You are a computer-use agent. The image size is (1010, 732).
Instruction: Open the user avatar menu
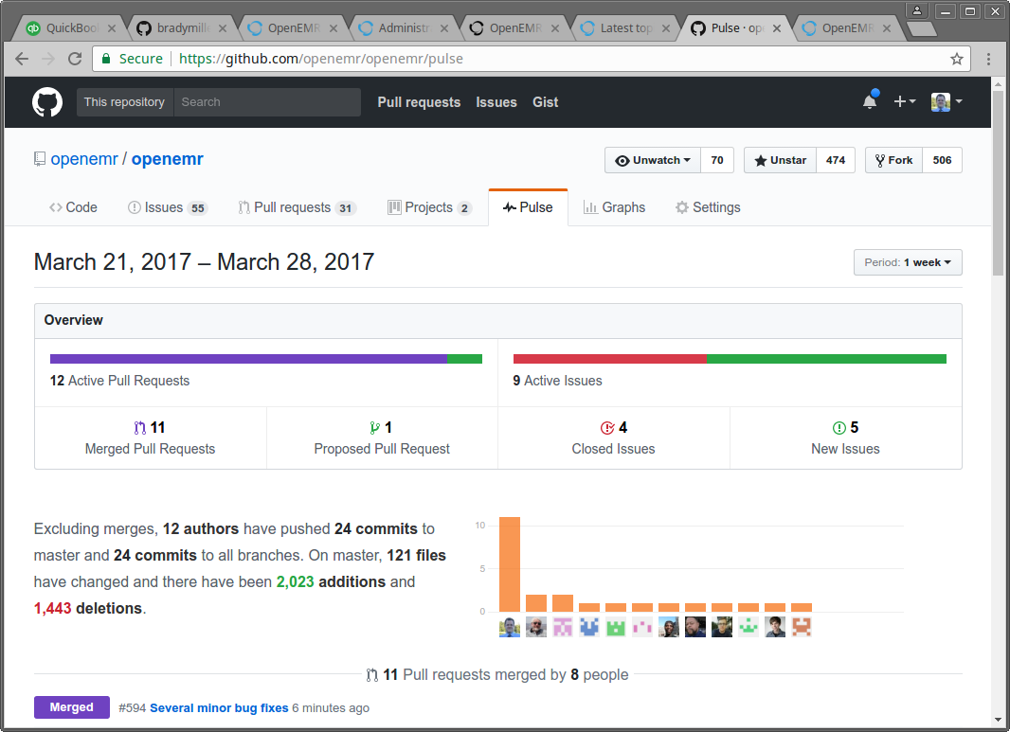[947, 101]
